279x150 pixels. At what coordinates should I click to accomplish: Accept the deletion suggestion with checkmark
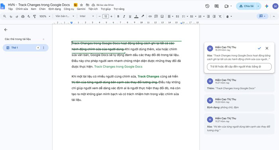point(259,48)
